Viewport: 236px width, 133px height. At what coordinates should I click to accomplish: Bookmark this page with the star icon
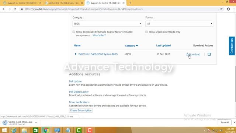click(x=221, y=9)
